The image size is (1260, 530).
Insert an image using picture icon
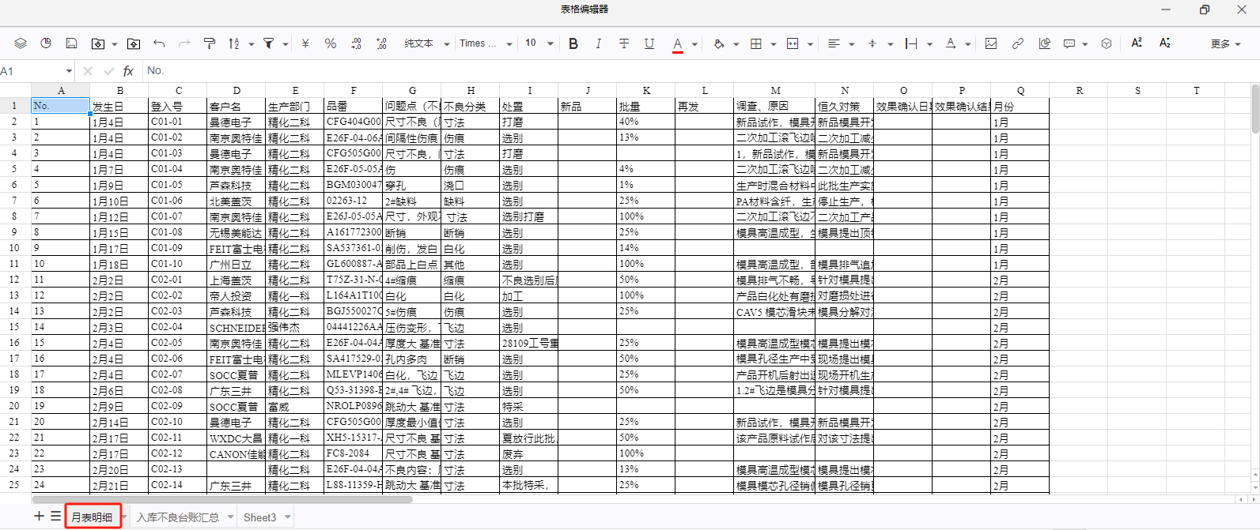991,43
